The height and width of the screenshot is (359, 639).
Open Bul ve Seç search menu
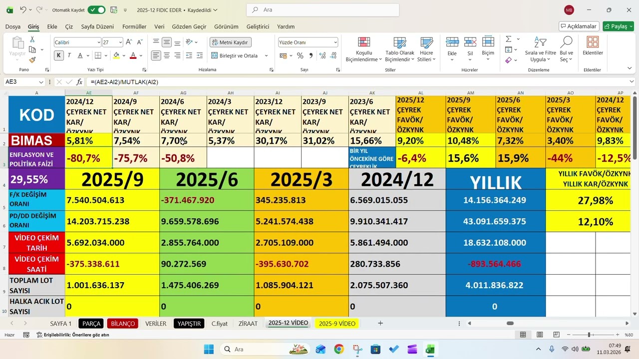pos(566,49)
